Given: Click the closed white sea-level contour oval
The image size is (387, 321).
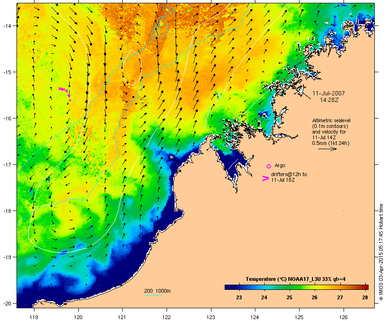Looking at the screenshot, I should click(132, 68).
